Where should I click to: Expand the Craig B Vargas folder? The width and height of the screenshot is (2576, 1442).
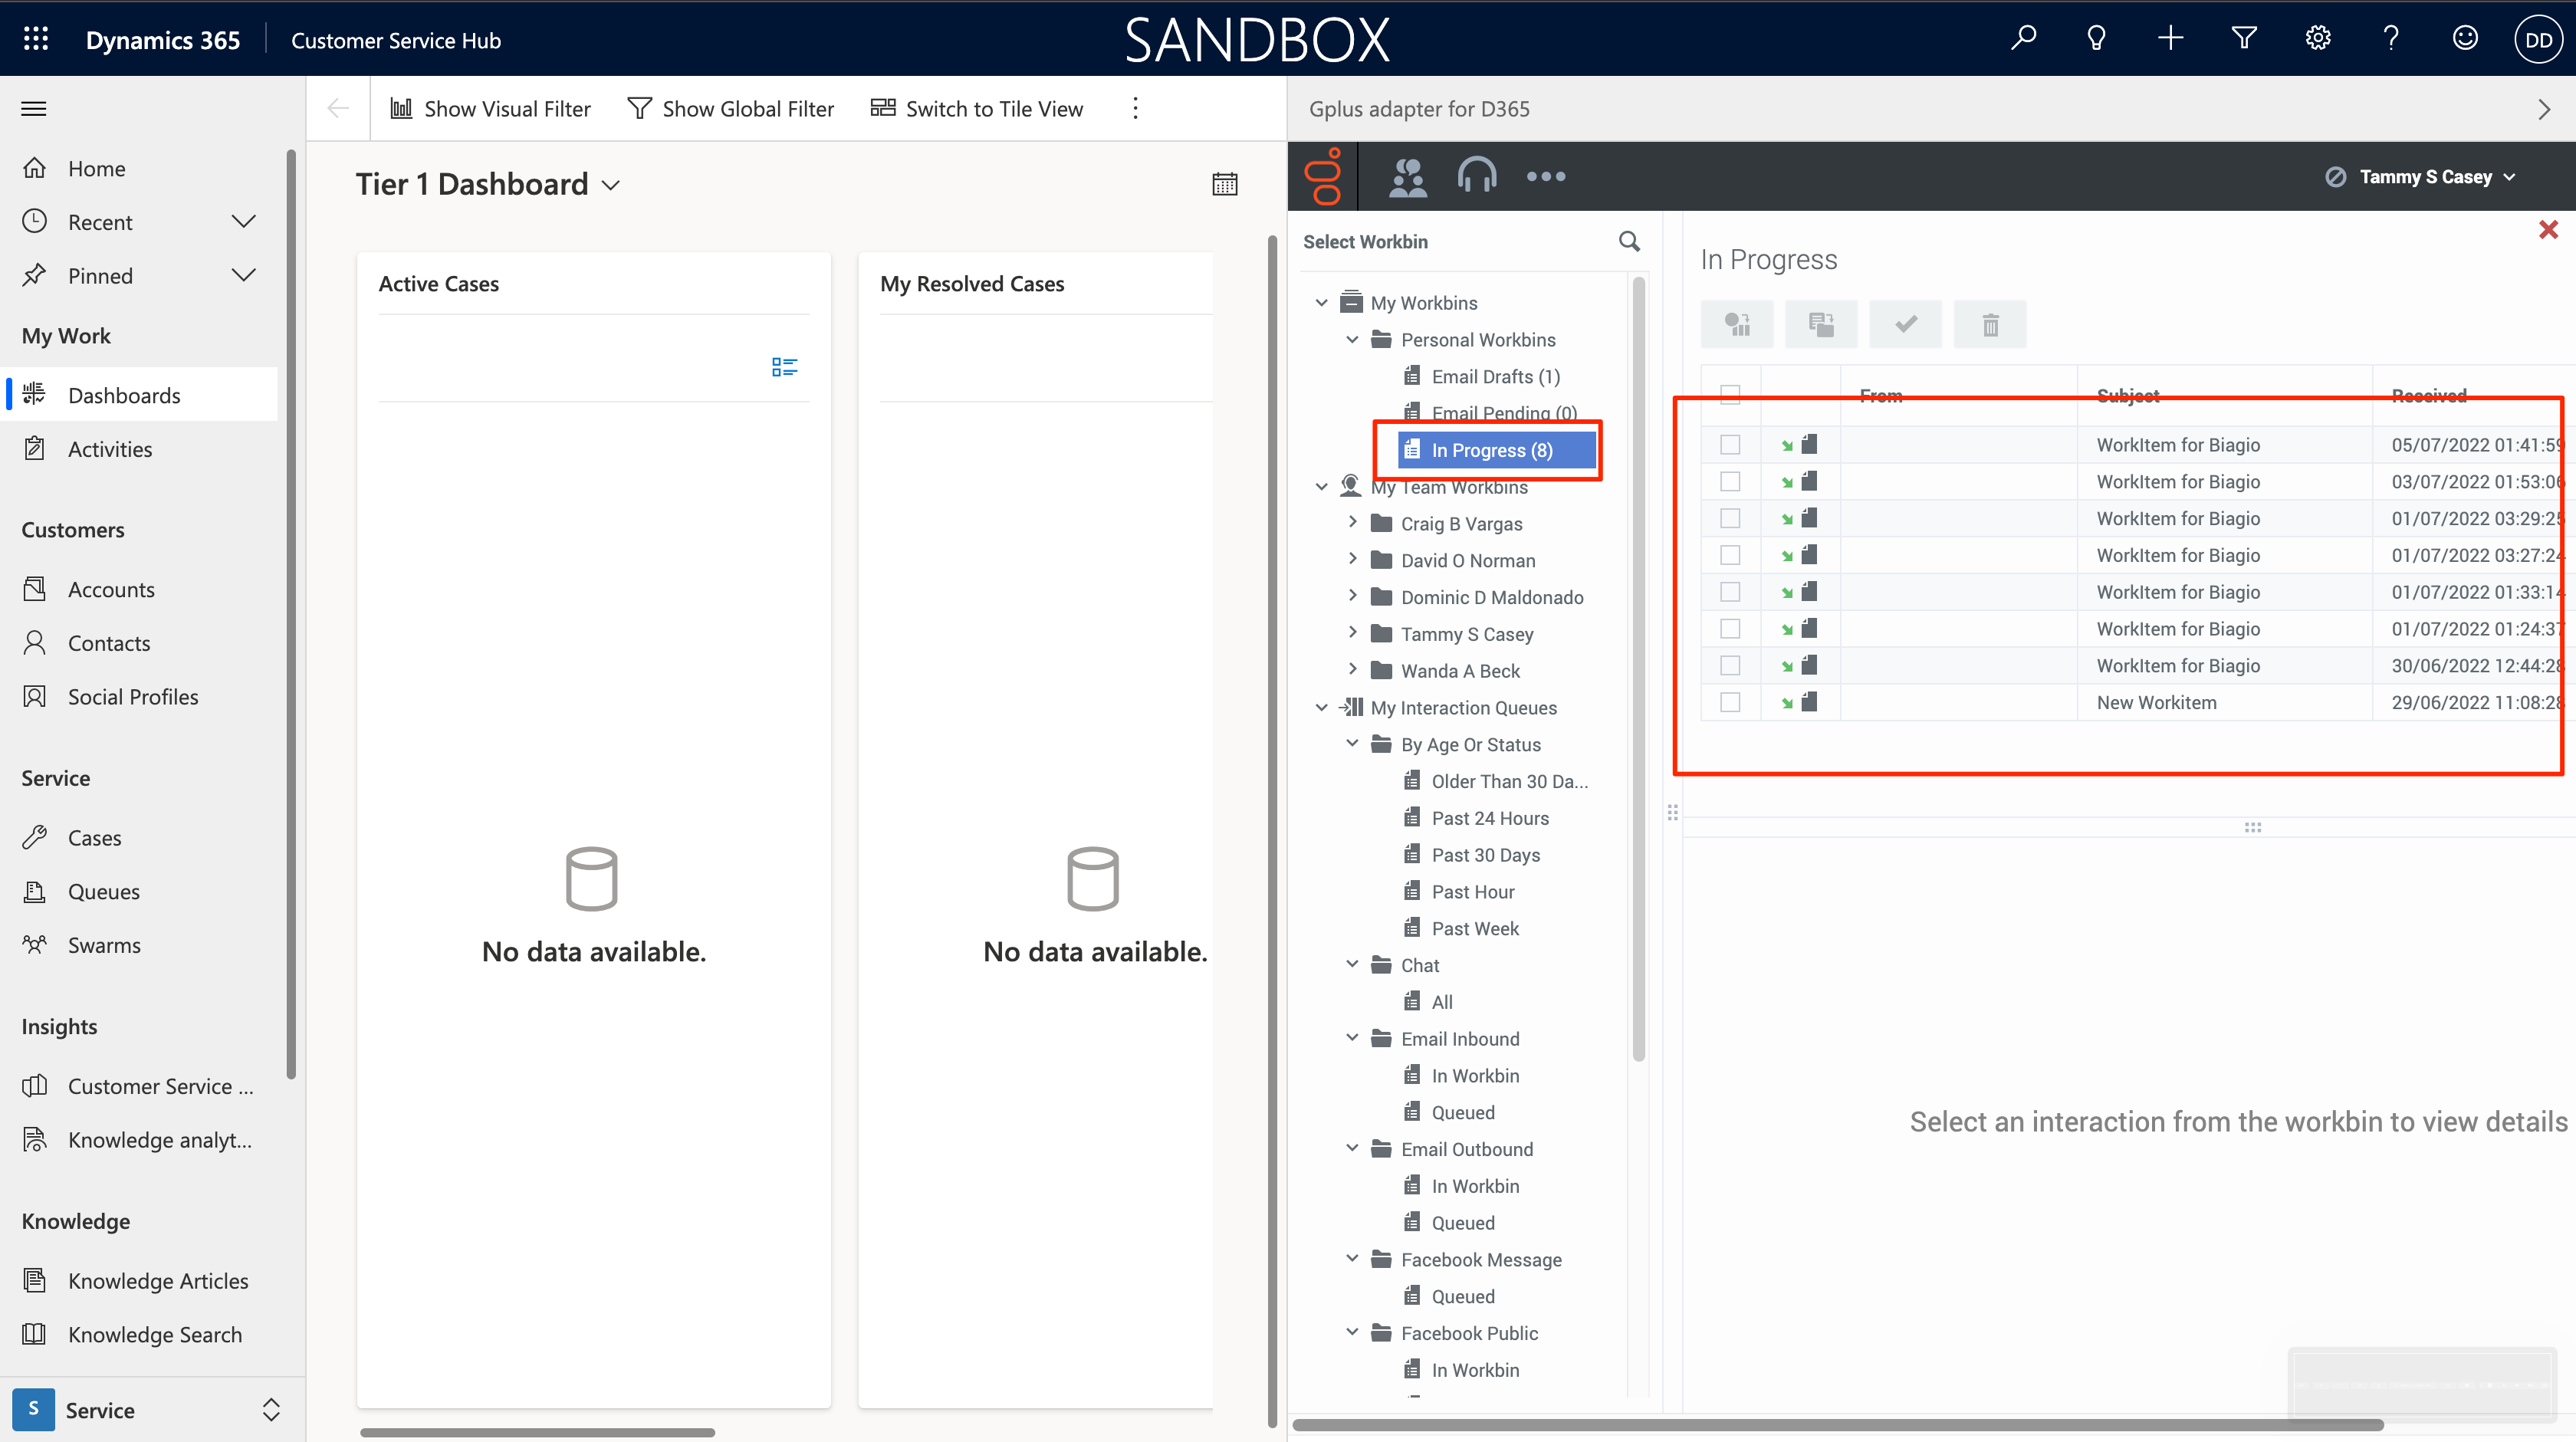1352,522
